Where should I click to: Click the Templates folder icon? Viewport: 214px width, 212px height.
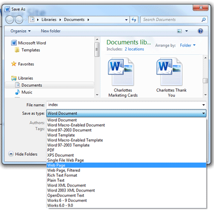[17, 50]
